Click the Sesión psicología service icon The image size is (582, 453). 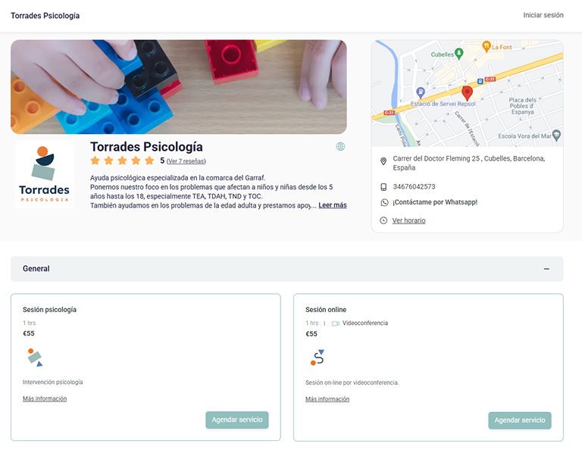35,358
